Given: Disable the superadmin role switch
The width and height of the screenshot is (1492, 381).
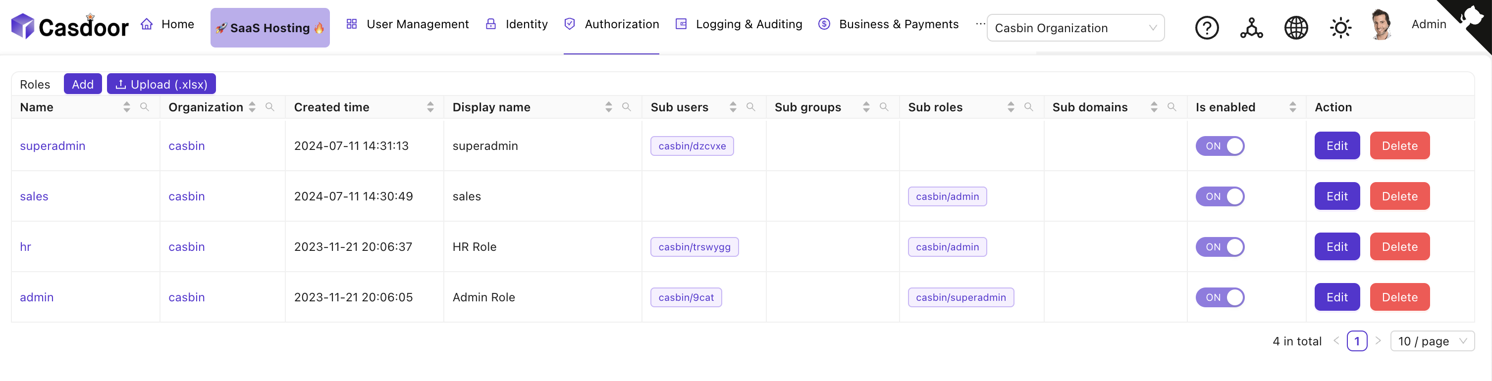Looking at the screenshot, I should pos(1220,146).
